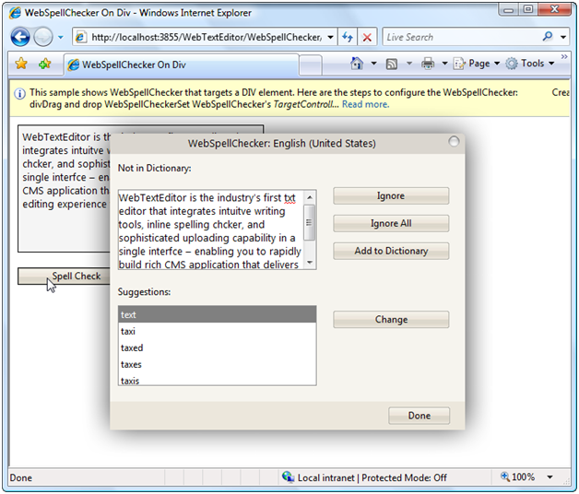Follow the Read more link
The width and height of the screenshot is (579, 494).
tap(365, 105)
